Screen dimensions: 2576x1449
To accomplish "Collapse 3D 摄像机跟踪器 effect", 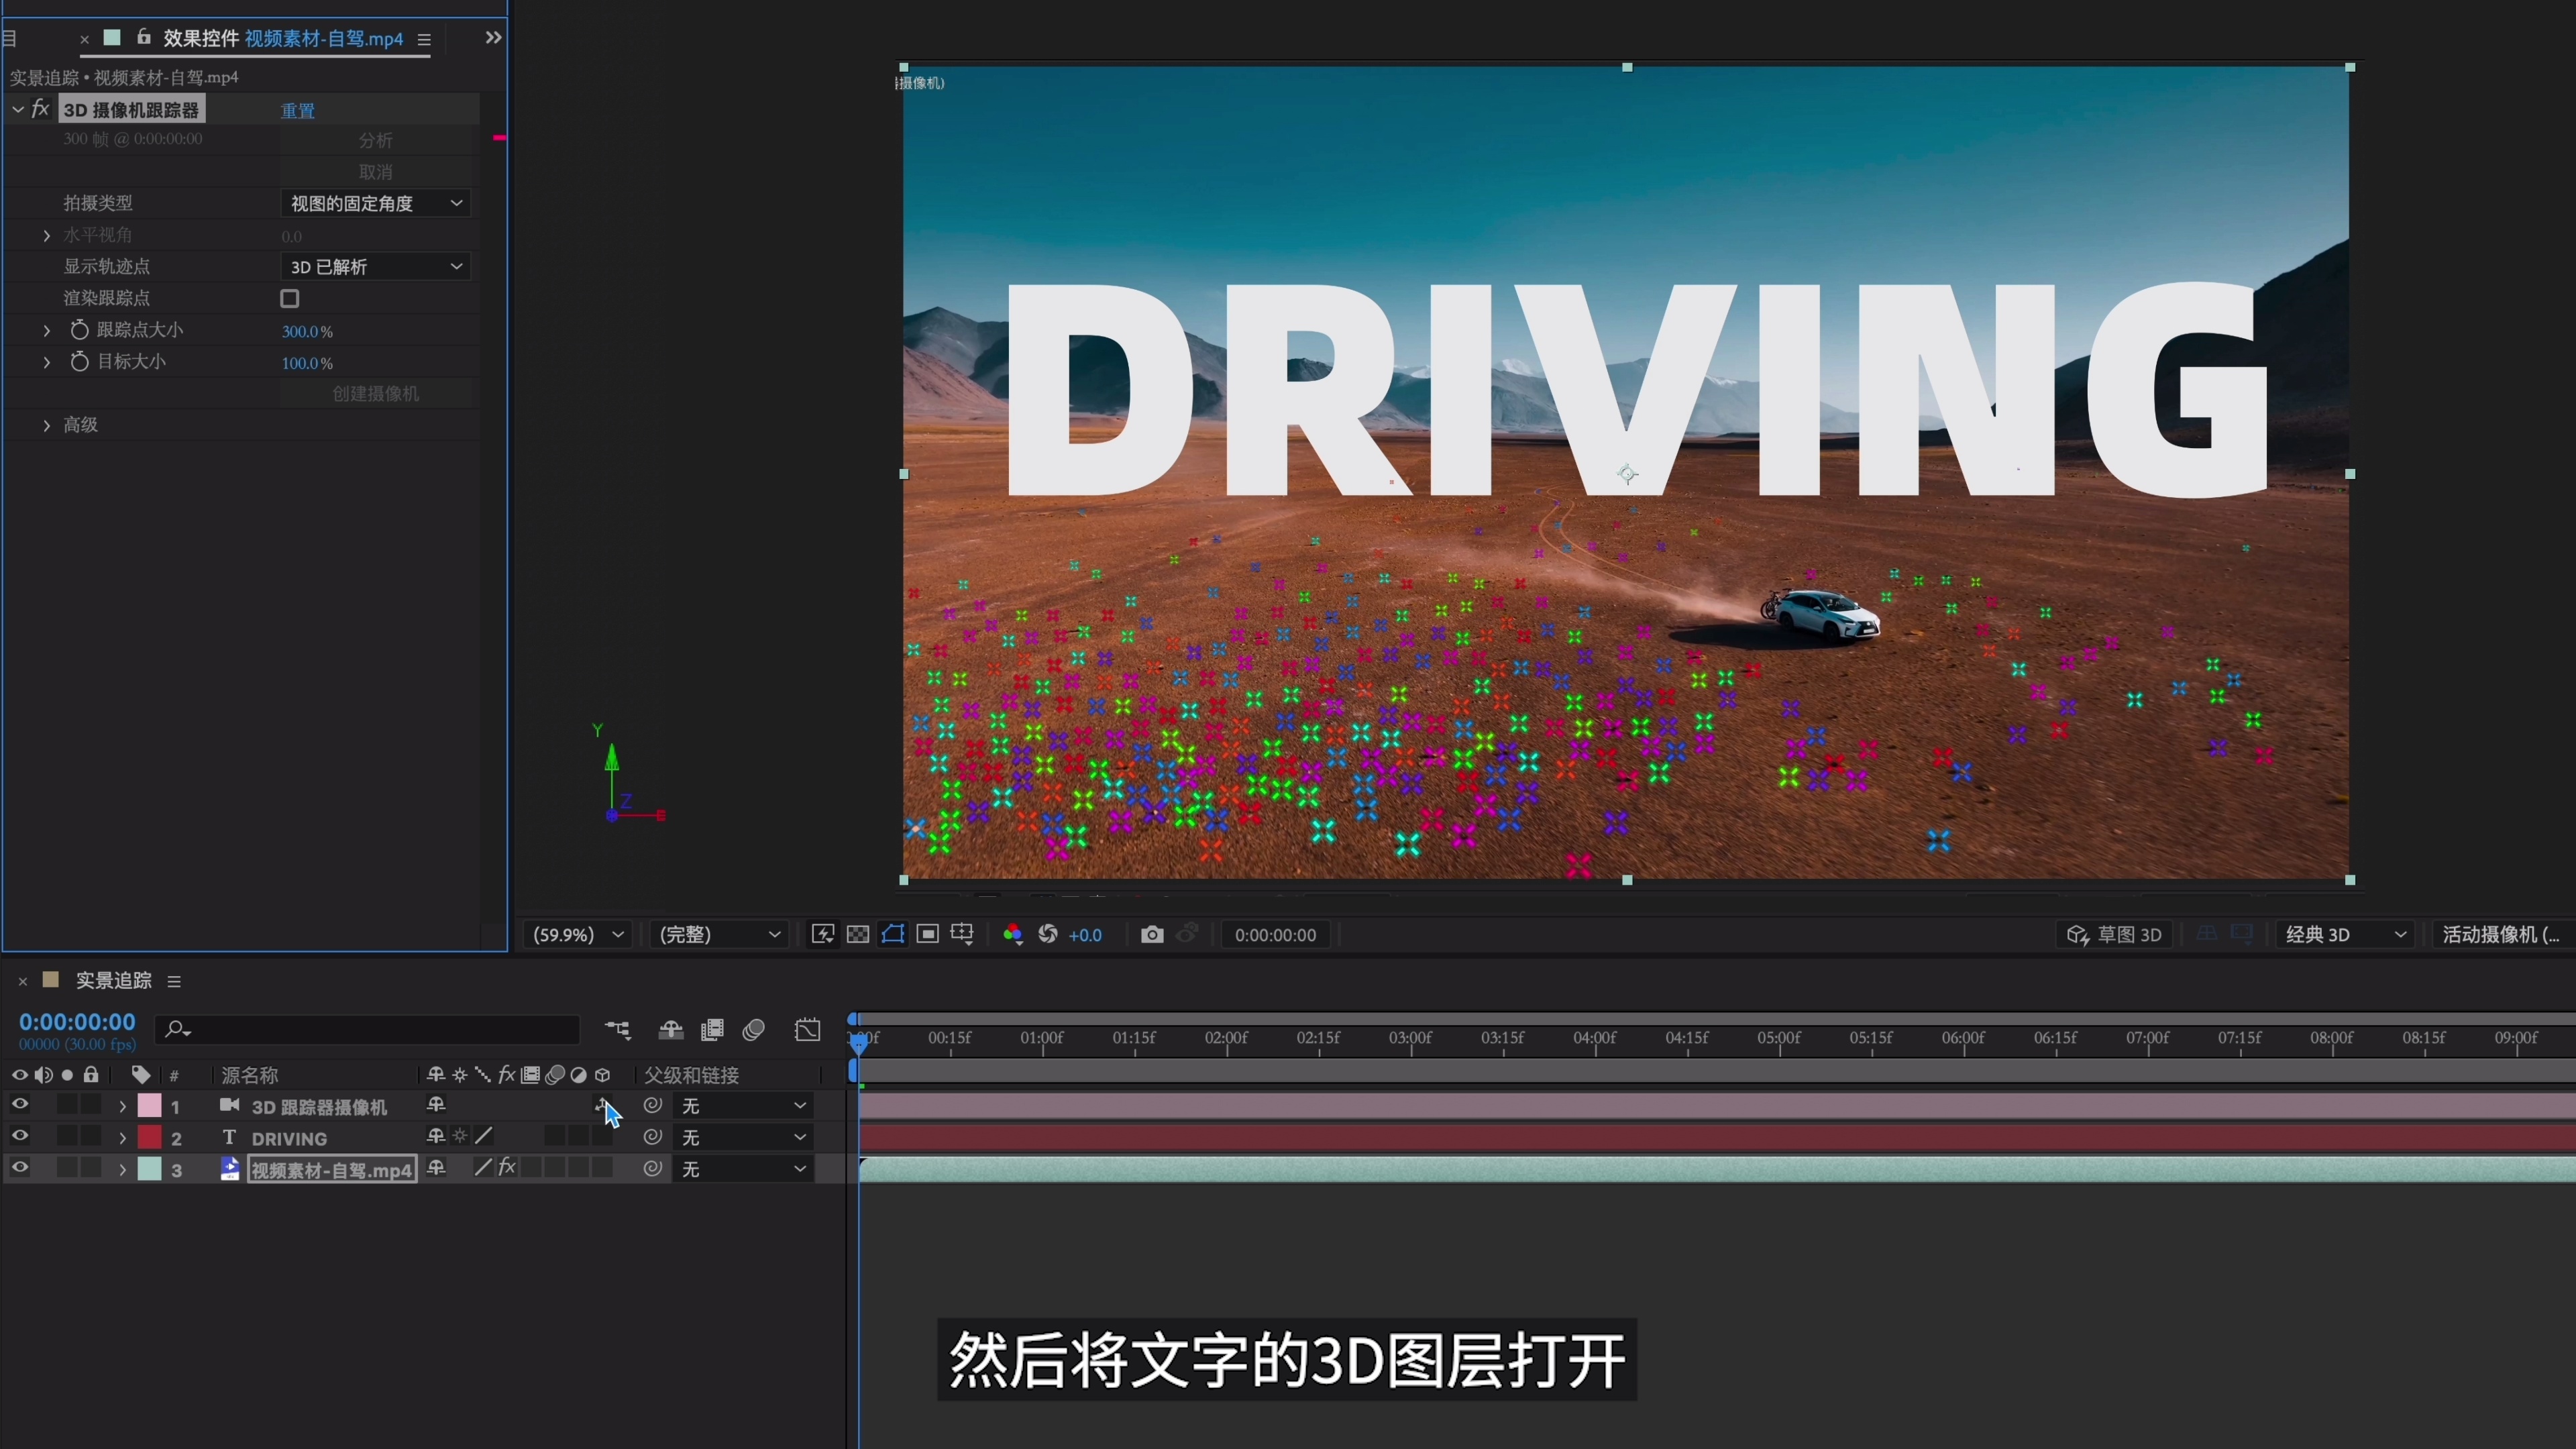I will (x=18, y=109).
